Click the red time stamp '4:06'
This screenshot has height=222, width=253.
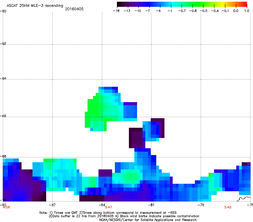(x=6, y=207)
